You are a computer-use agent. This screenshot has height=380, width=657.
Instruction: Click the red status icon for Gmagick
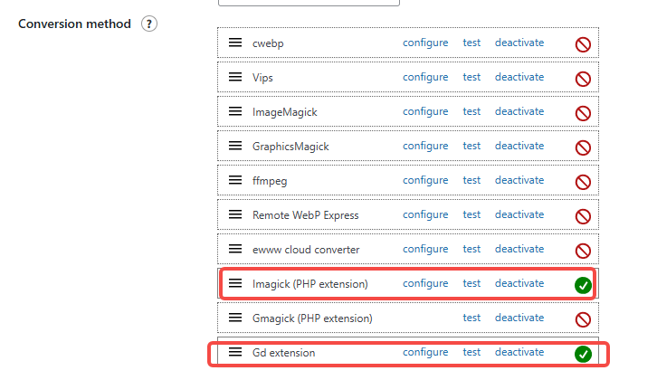pos(583,319)
